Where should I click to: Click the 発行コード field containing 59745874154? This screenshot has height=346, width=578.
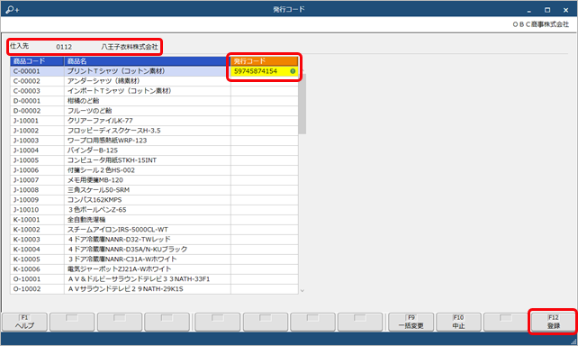click(265, 71)
